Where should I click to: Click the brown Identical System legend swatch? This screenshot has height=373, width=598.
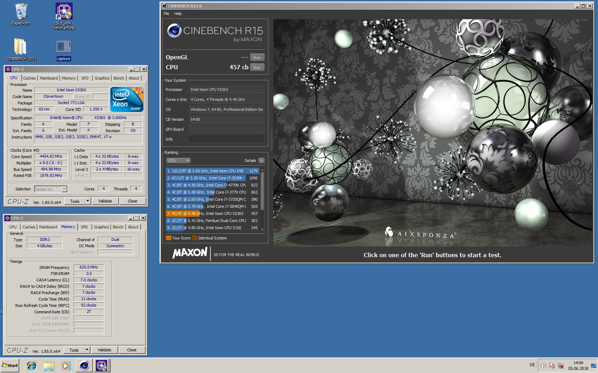pos(195,238)
